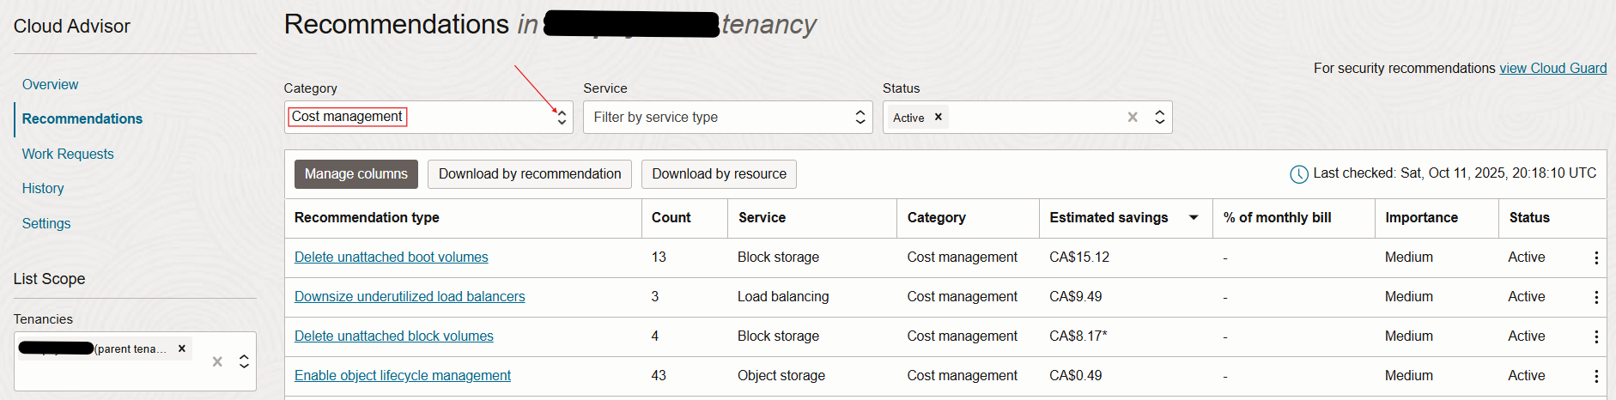Screen dimensions: 1616x400
Task: Clear all selected tenancies
Action: [217, 361]
